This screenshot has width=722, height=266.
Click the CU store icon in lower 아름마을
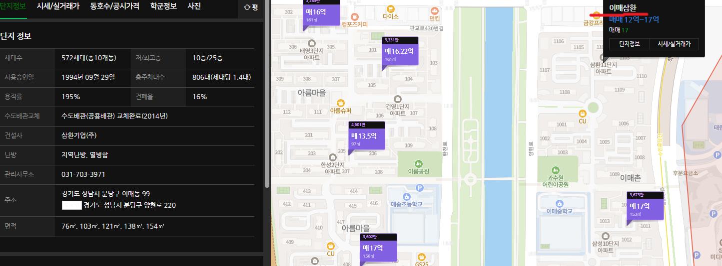coord(330,246)
